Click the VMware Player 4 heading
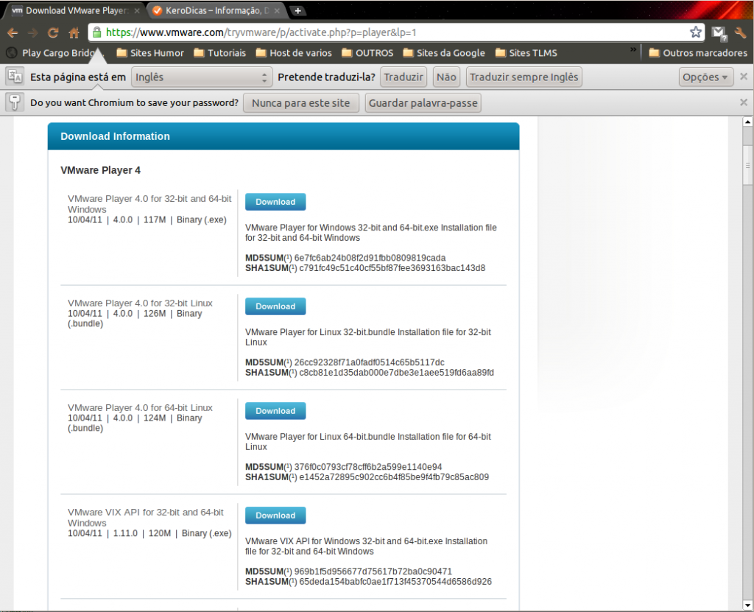The width and height of the screenshot is (754, 612). [x=100, y=170]
